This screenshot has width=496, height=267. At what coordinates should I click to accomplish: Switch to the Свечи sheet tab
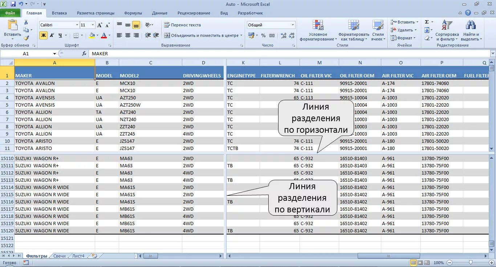coord(60,256)
